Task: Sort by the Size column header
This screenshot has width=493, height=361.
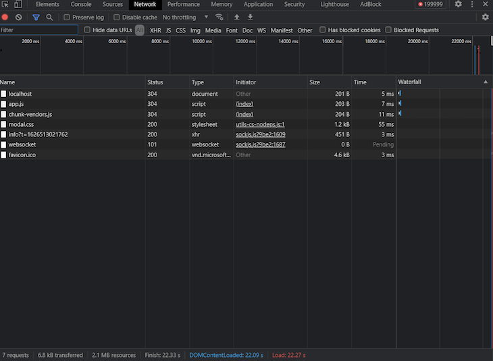Action: tap(329, 82)
